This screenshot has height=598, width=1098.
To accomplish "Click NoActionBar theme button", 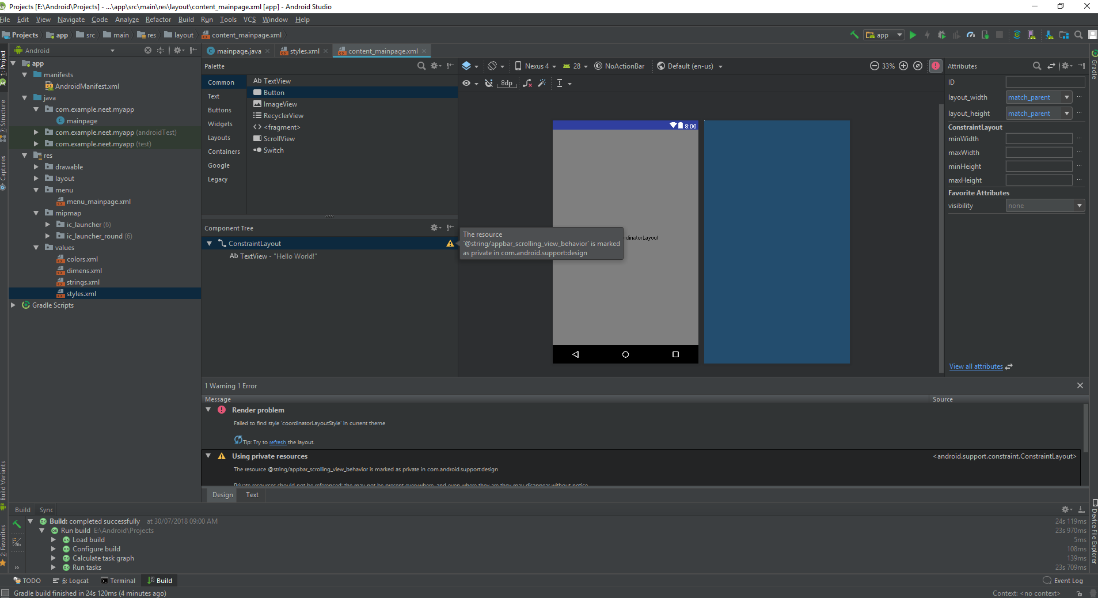I will (x=620, y=66).
